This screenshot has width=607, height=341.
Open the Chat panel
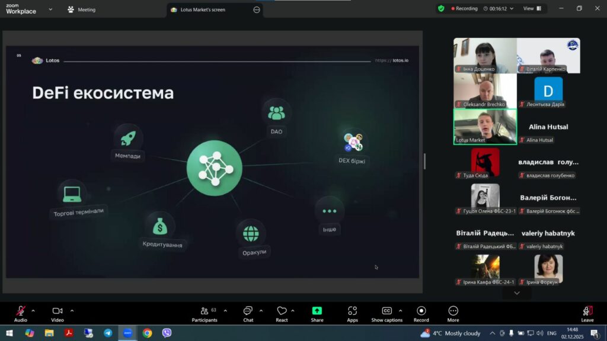click(248, 311)
